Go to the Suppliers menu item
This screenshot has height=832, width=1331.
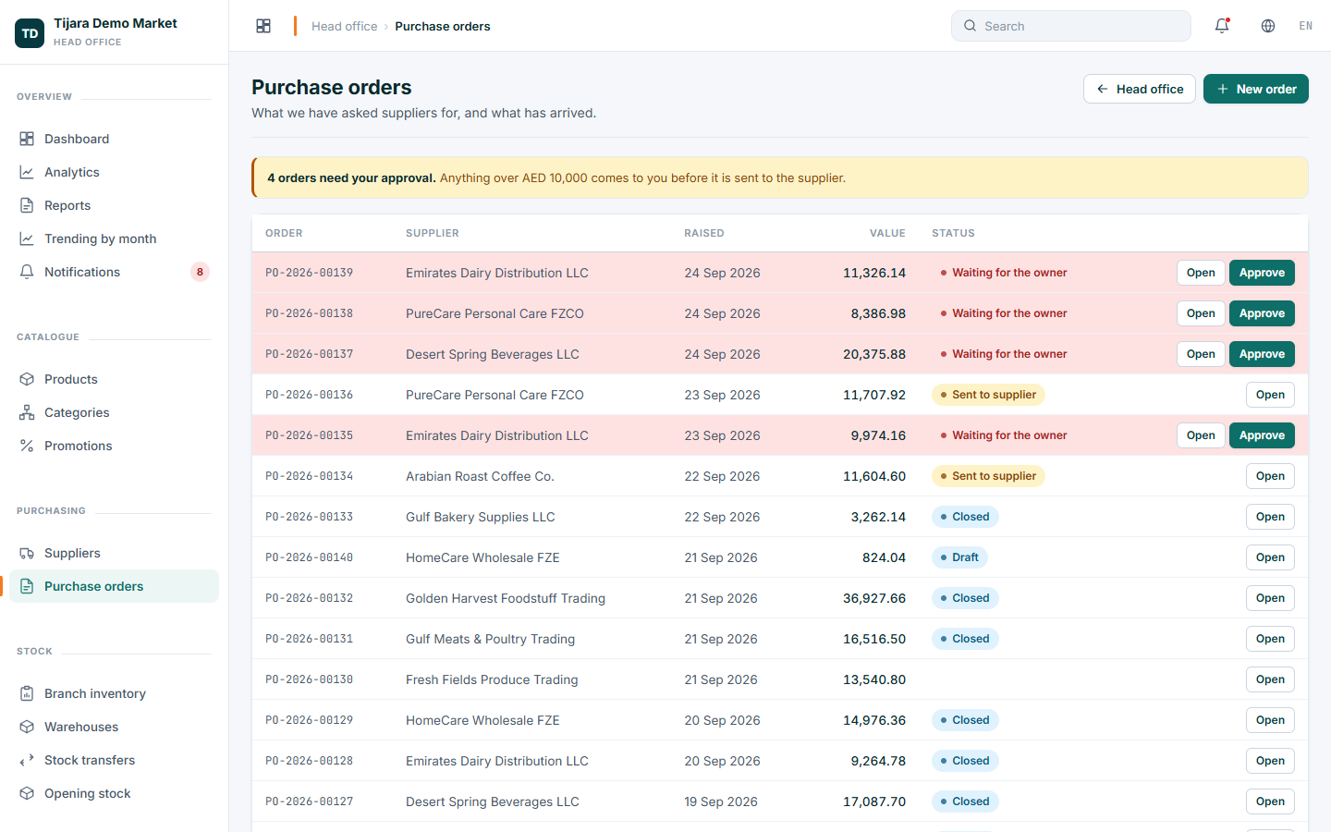tap(114, 553)
